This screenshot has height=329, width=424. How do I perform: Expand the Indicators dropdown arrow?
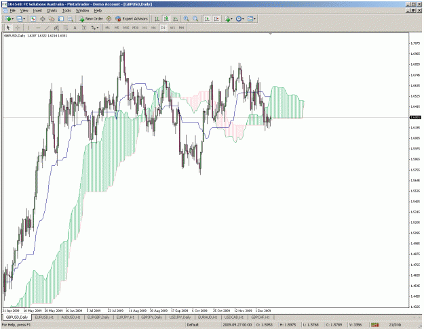click(232, 19)
